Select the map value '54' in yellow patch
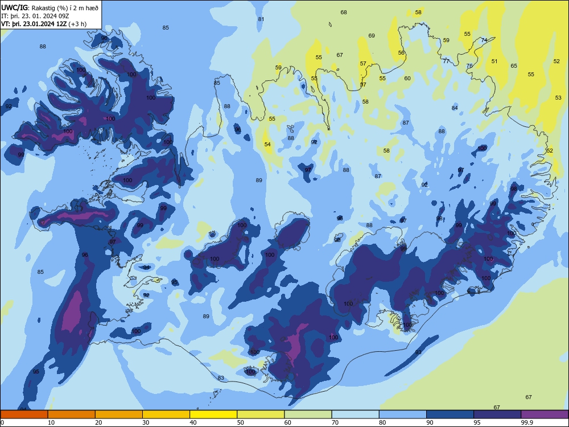This screenshot has width=569, height=427. pos(267,144)
